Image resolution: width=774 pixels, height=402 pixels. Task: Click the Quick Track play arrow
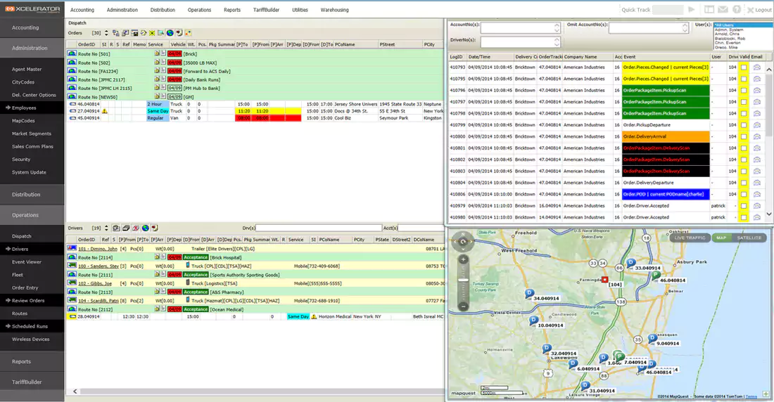(692, 10)
